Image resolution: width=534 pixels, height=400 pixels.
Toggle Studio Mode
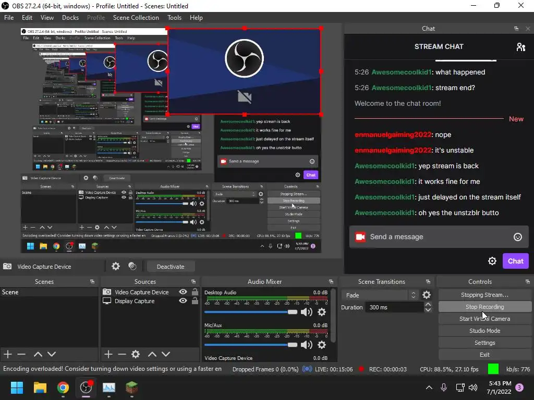coord(484,331)
